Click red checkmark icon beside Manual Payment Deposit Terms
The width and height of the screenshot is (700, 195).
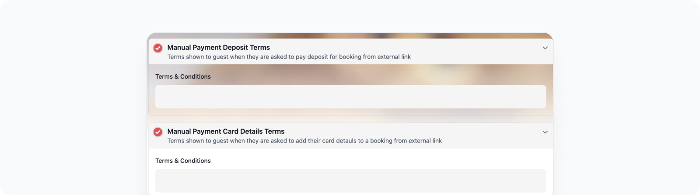pos(158,48)
